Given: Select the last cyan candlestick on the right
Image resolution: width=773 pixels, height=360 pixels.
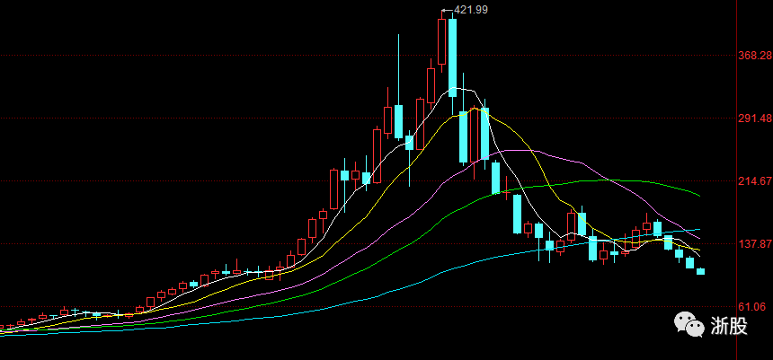Looking at the screenshot, I should point(700,271).
